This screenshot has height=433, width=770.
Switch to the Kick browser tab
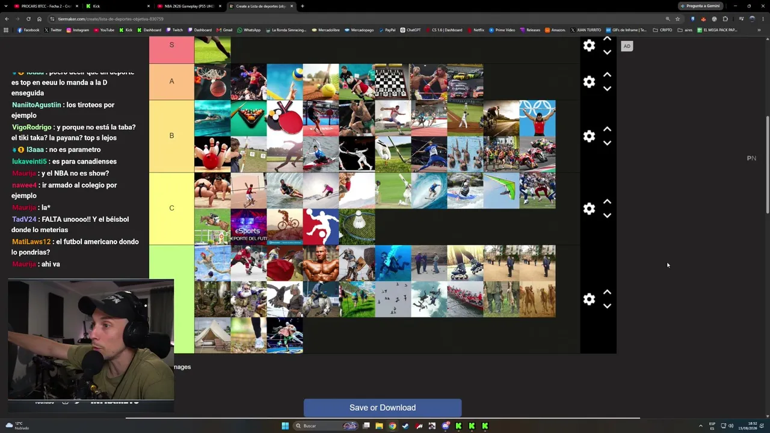pyautogui.click(x=117, y=6)
